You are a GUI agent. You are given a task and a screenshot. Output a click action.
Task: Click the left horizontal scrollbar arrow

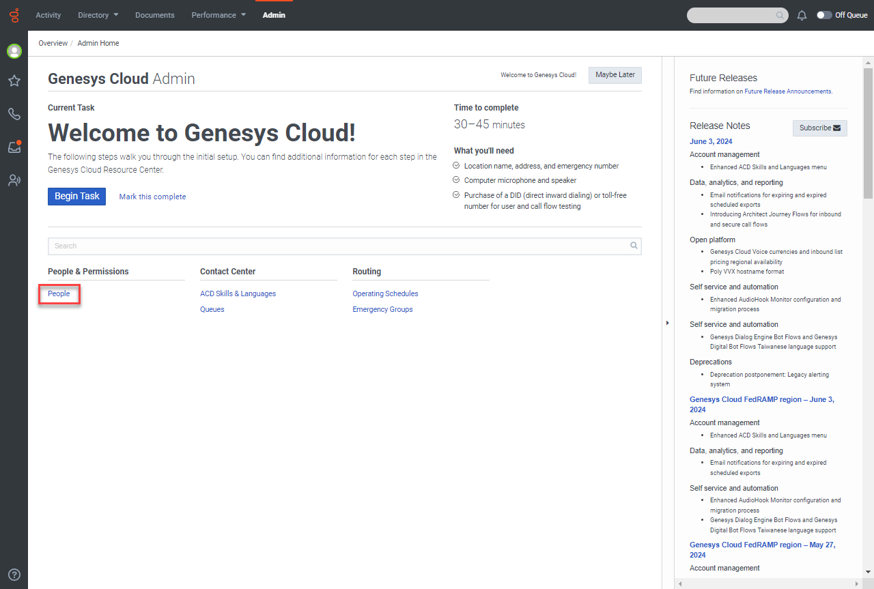tap(679, 584)
